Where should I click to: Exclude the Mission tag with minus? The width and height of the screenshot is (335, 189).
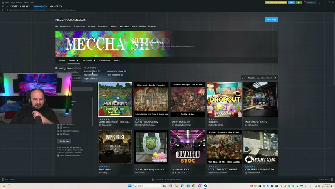pos(61,134)
